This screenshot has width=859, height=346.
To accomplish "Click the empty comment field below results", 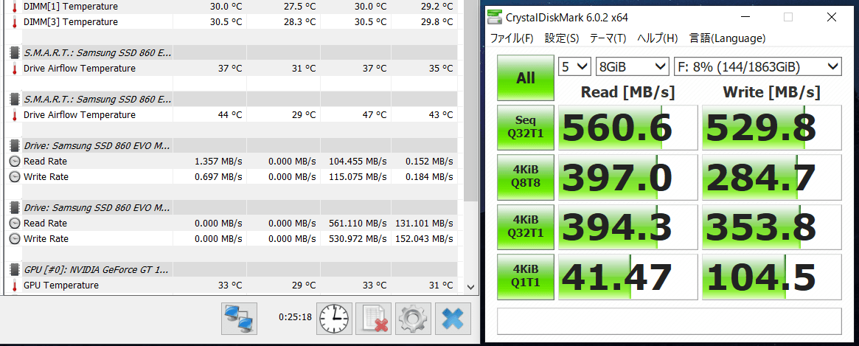I will pos(669,321).
